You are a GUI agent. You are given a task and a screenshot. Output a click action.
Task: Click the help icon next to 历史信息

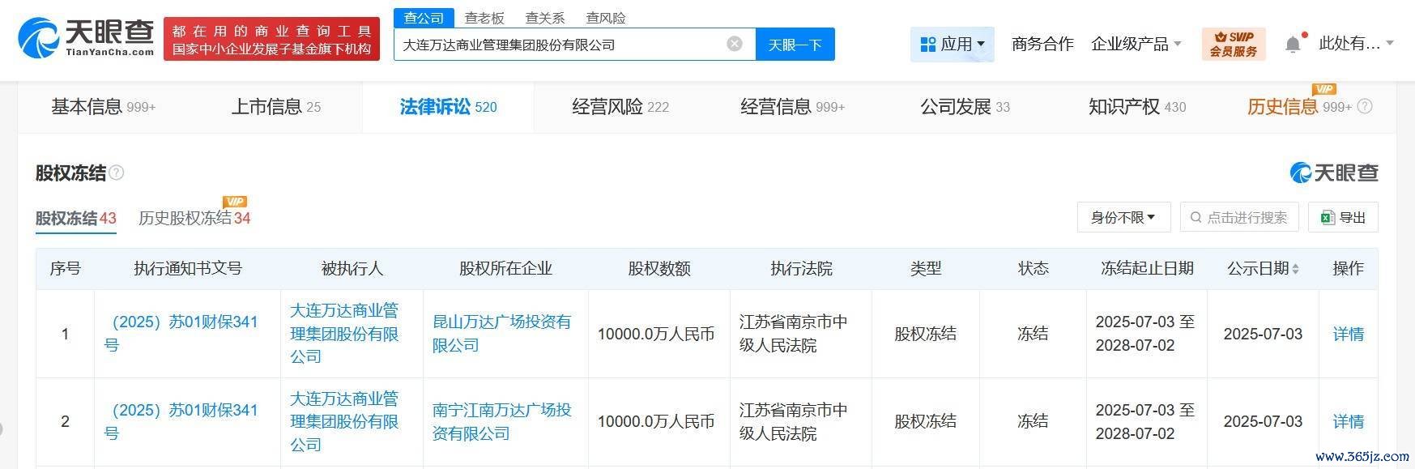click(x=1365, y=106)
